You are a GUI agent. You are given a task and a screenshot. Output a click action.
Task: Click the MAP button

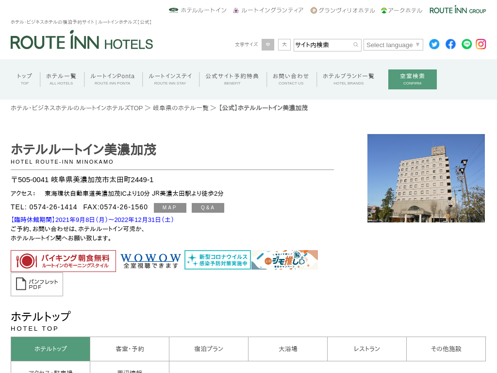click(170, 208)
